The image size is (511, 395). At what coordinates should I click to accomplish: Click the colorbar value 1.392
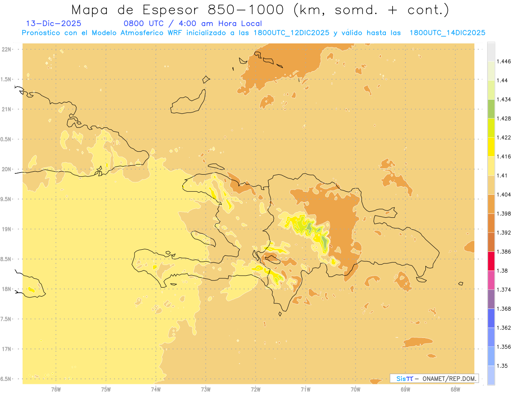tap(504, 233)
